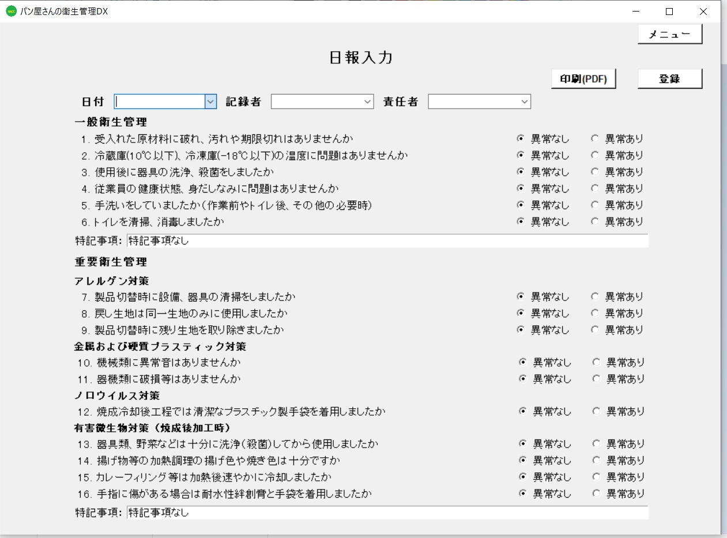This screenshot has height=538, width=727.
Task: Open the 責任者 supervisor dropdown
Action: (525, 101)
